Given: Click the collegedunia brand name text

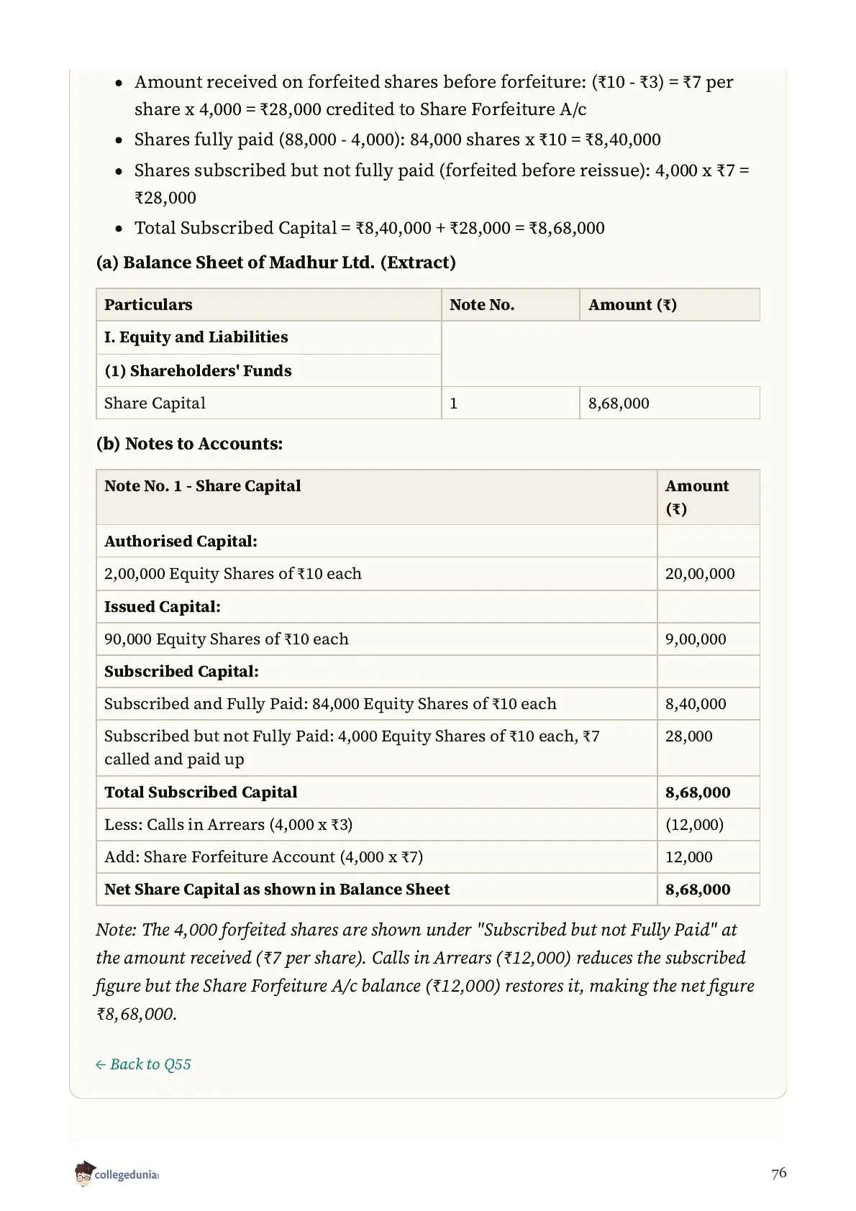Looking at the screenshot, I should click(x=127, y=1176).
